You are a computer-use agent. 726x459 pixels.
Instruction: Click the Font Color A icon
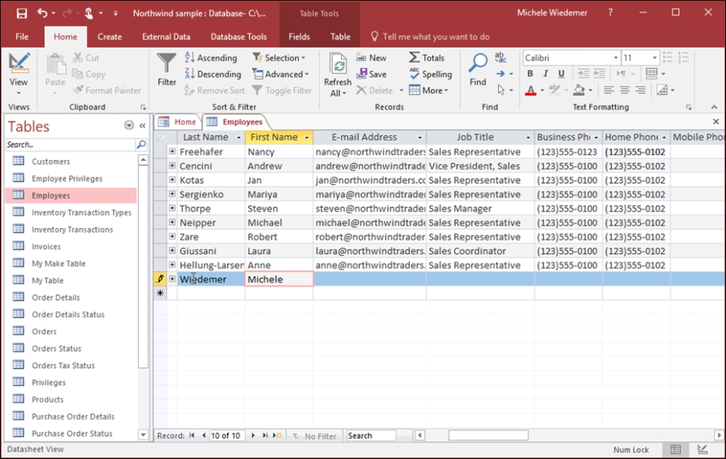pyautogui.click(x=530, y=90)
